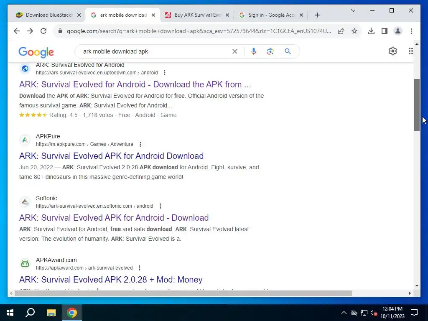
Task: Open a new browser tab
Action: (x=317, y=15)
